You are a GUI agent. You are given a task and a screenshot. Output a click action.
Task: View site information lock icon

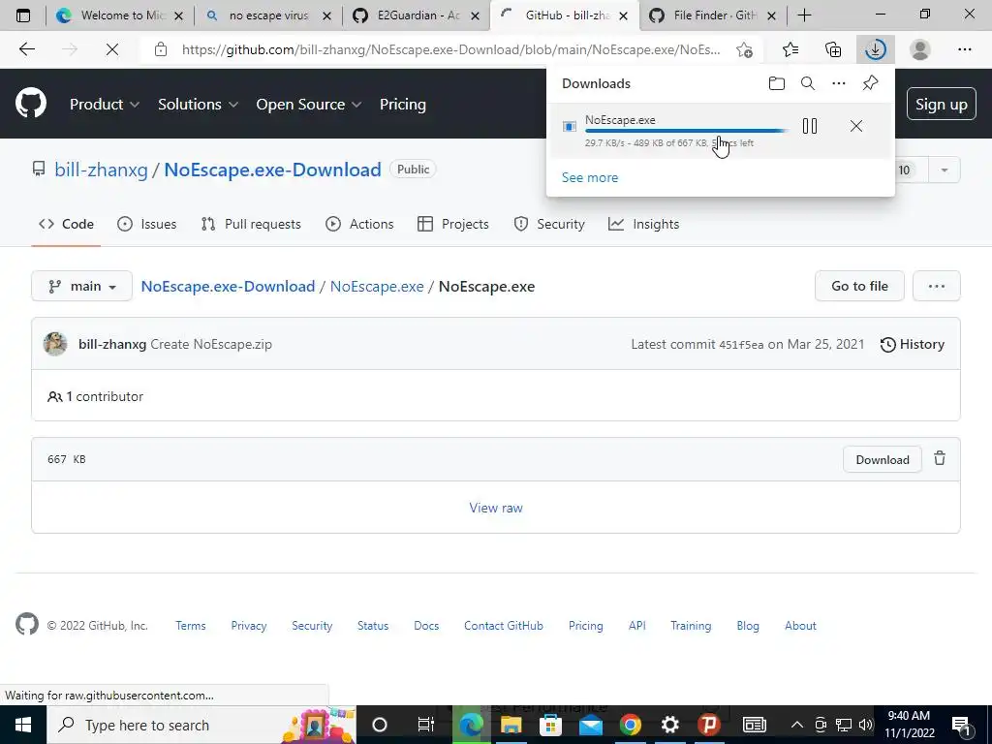(x=161, y=49)
